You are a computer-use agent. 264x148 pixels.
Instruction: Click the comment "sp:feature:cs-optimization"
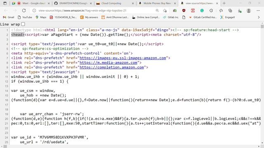[x=51, y=49]
